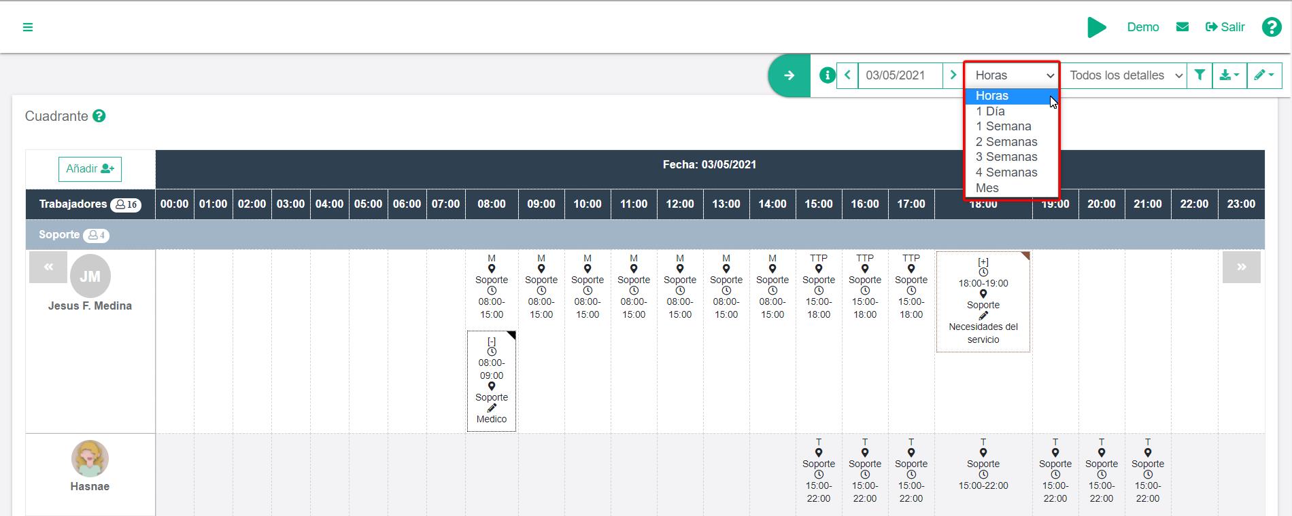Click the Salir logout link
This screenshot has width=1292, height=516.
pyautogui.click(x=1225, y=27)
